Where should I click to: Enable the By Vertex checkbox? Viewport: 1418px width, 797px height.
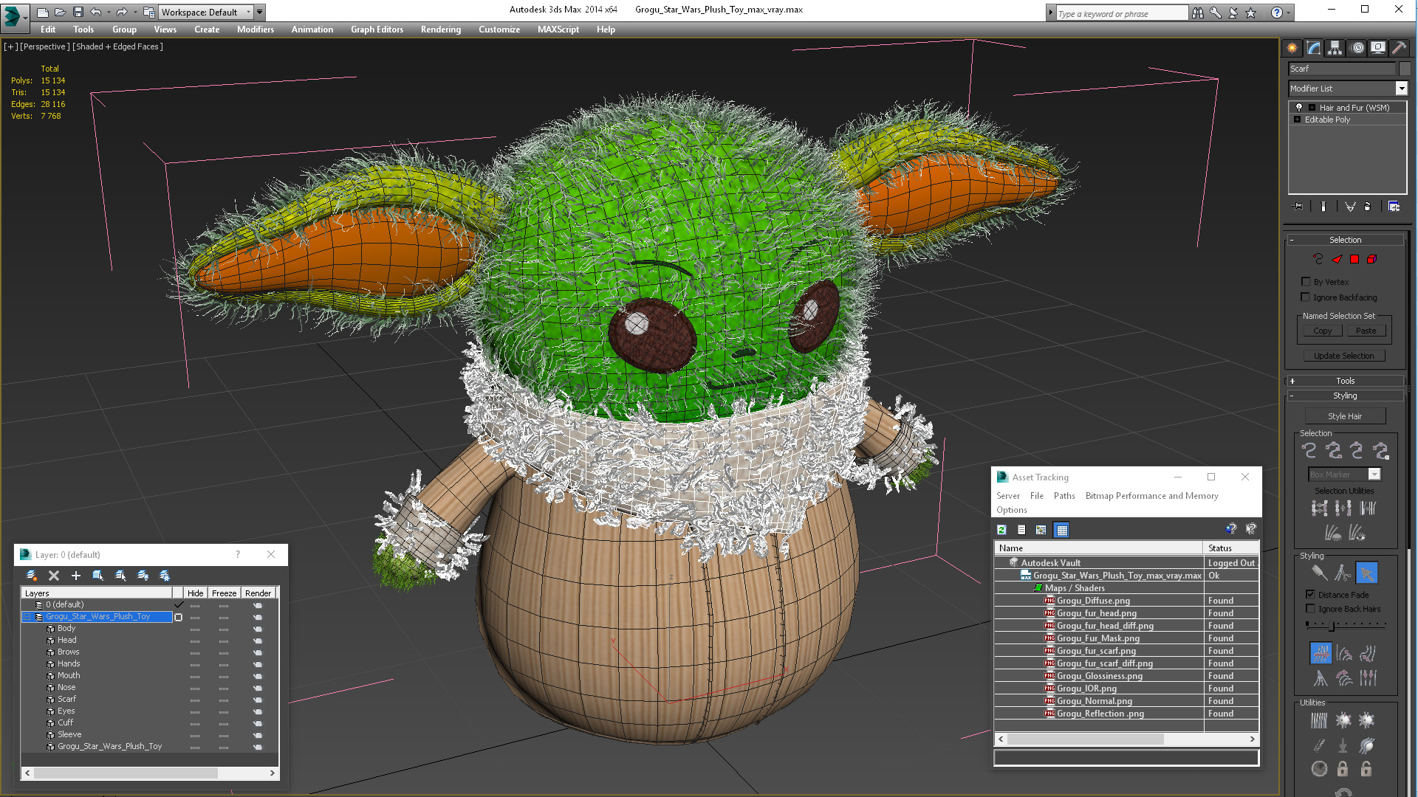tap(1306, 281)
